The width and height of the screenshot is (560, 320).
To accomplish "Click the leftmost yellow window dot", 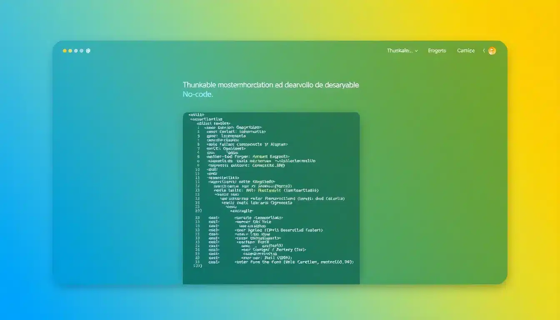I will pos(65,51).
